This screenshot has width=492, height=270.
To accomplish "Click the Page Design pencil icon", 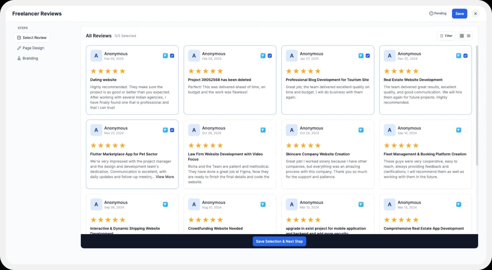I will tap(19, 48).
